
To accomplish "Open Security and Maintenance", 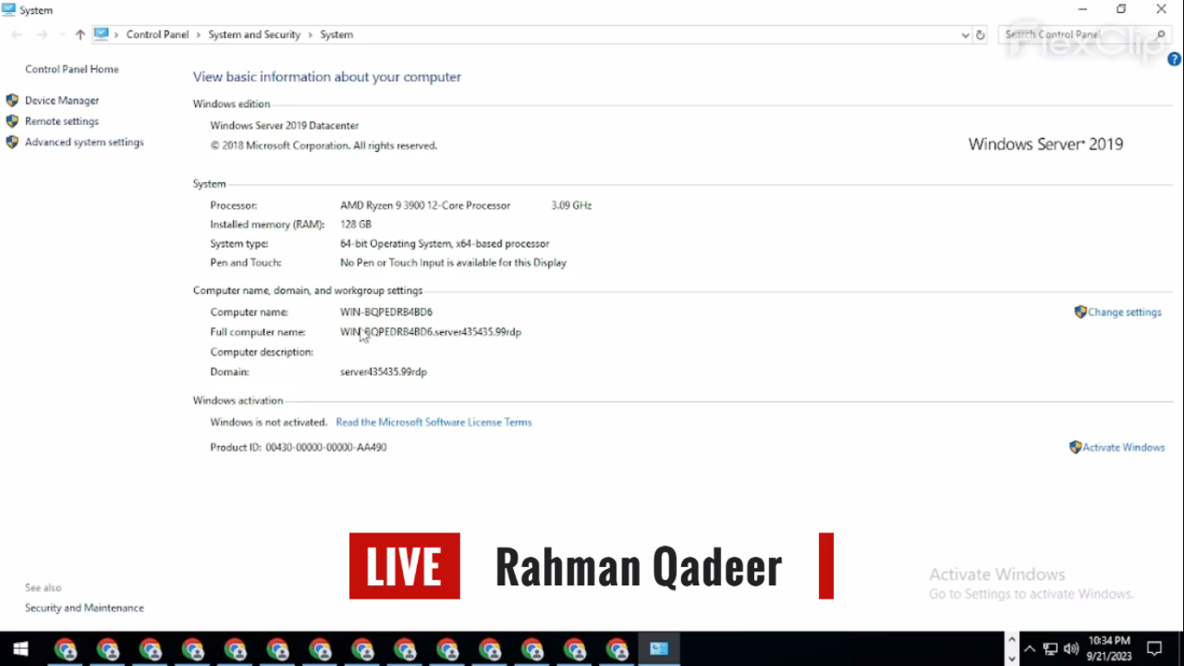I will (x=84, y=608).
